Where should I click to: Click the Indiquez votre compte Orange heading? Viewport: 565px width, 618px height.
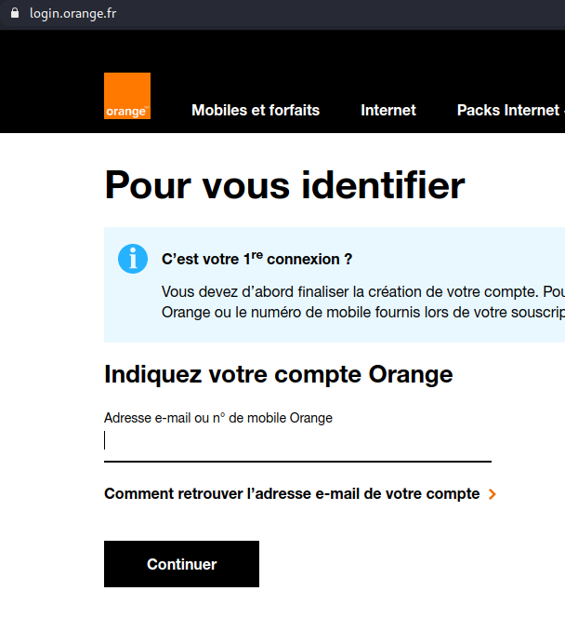pyautogui.click(x=279, y=374)
